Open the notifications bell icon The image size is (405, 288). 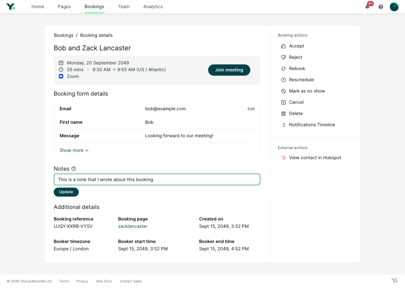coord(367,7)
